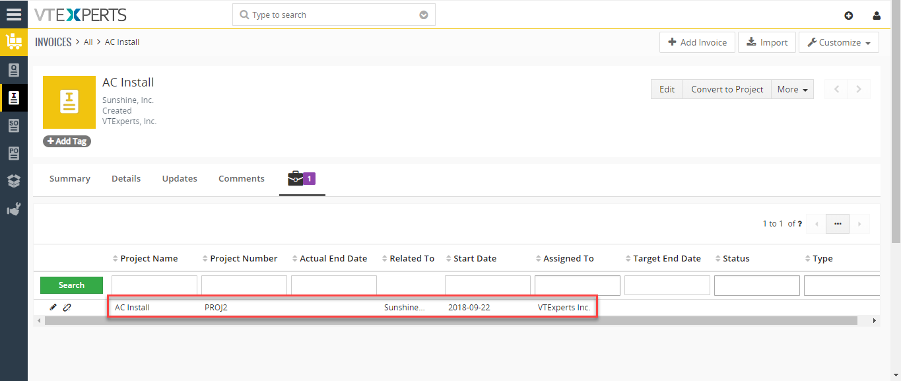Expand the search box dropdown arrow
This screenshot has width=901, height=381.
(424, 15)
